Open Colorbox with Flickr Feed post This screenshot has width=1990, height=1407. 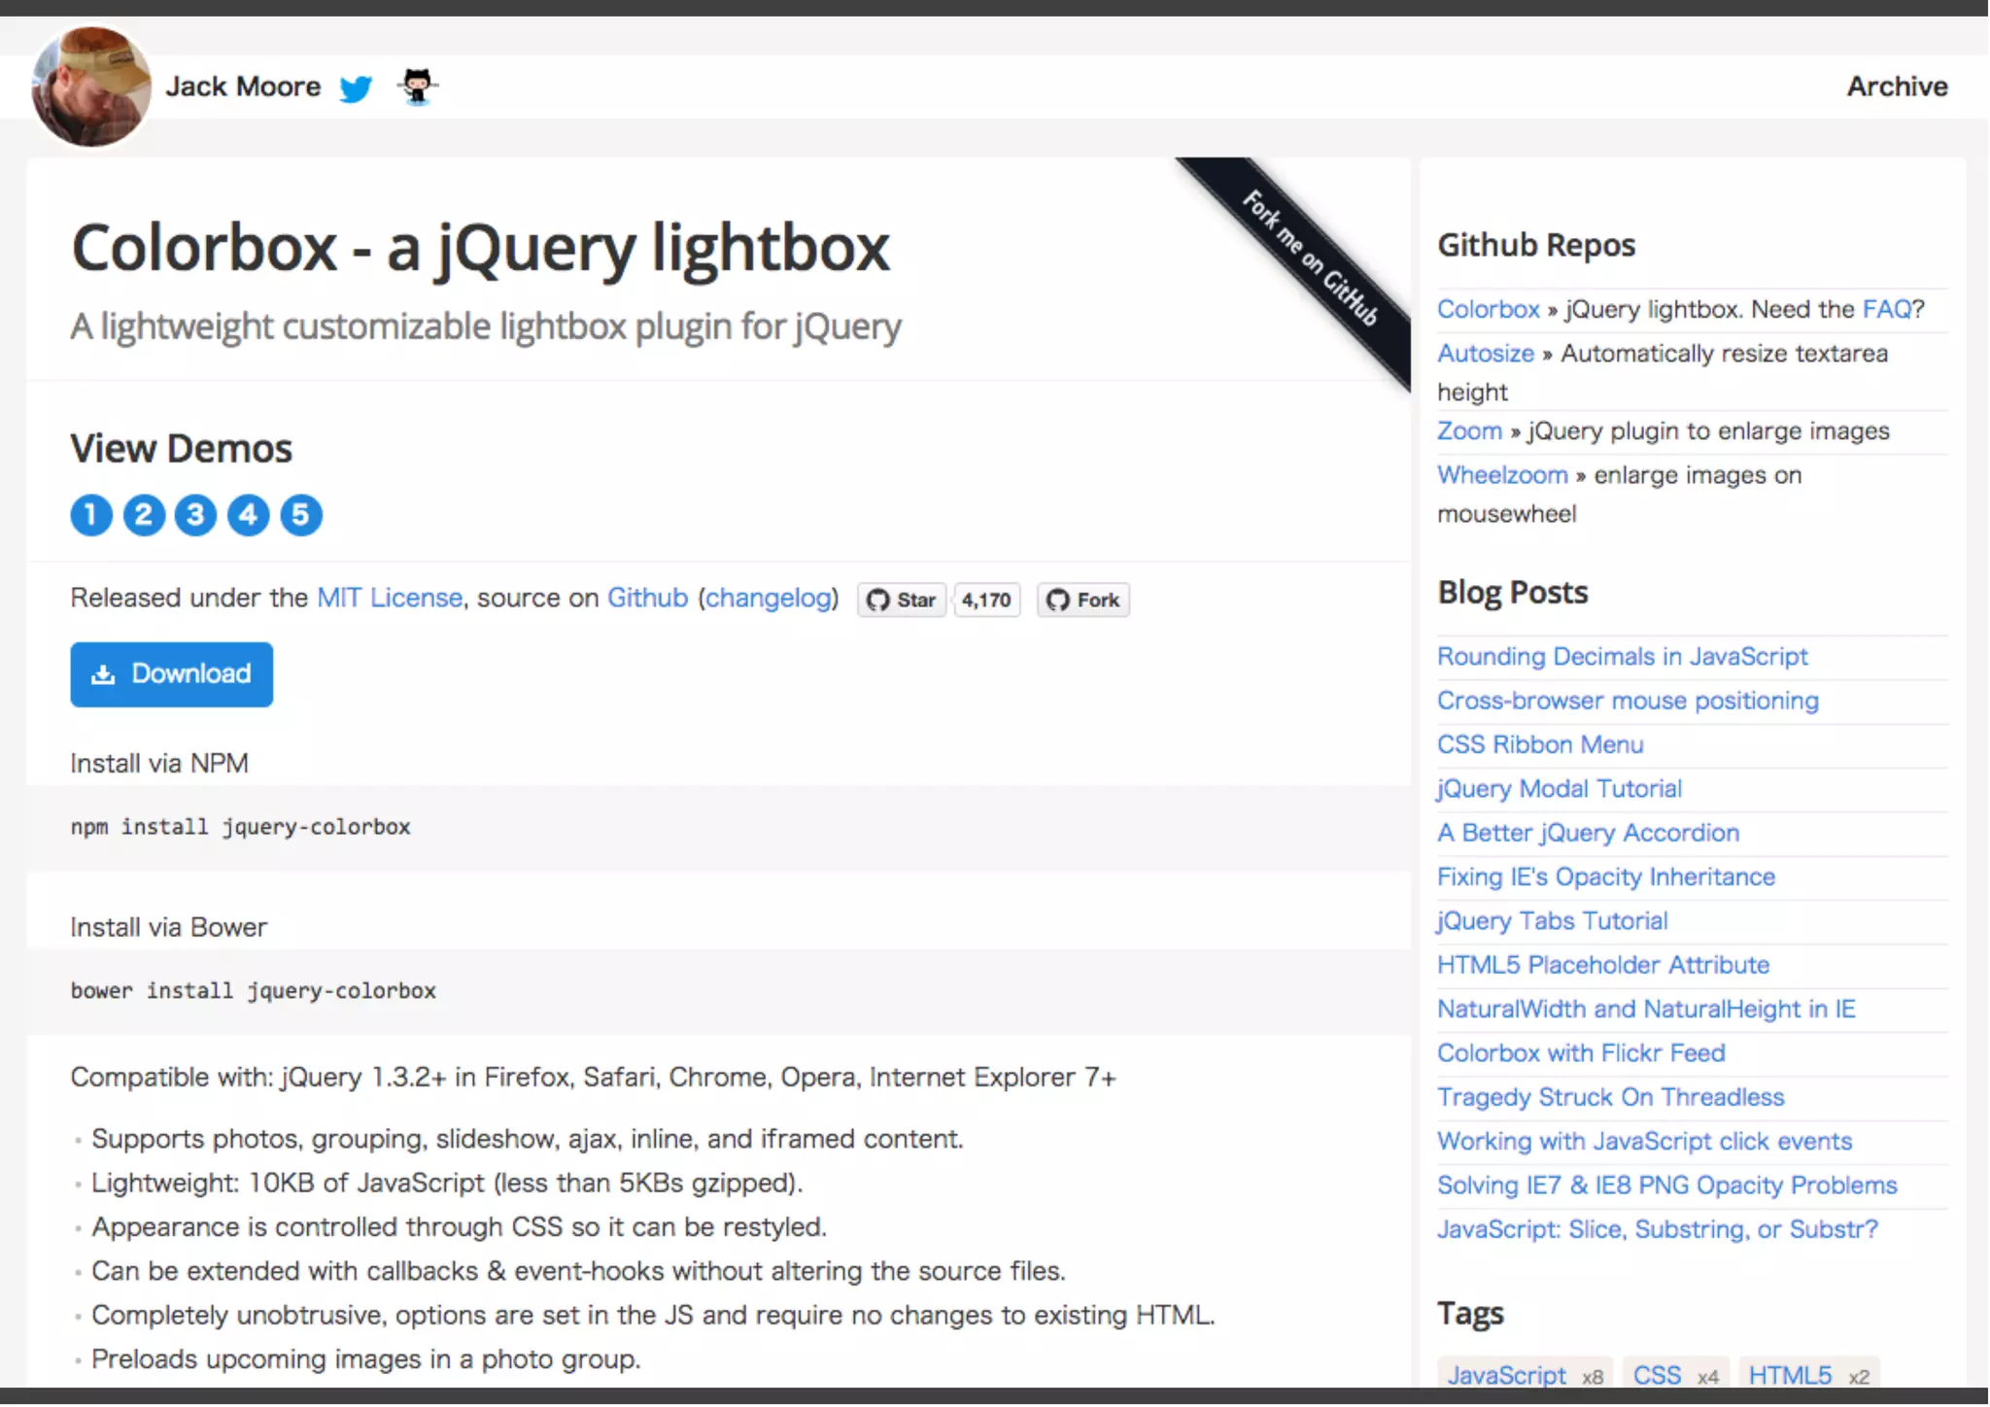point(1581,1053)
